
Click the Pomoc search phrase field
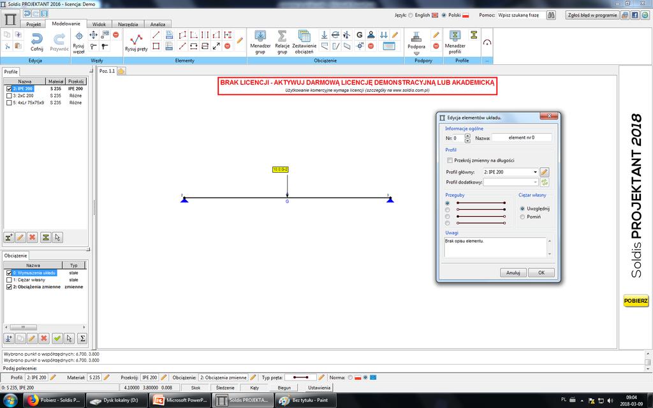[520, 15]
